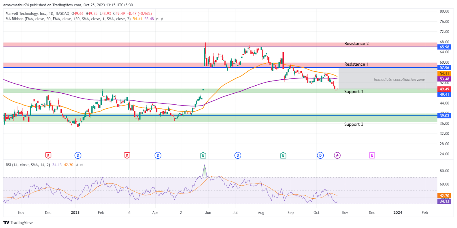Click the publisher line arnavmathur74 header text

click(68, 5)
